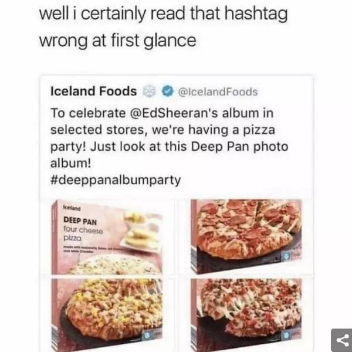Click the blue verified badge icon

tap(168, 92)
